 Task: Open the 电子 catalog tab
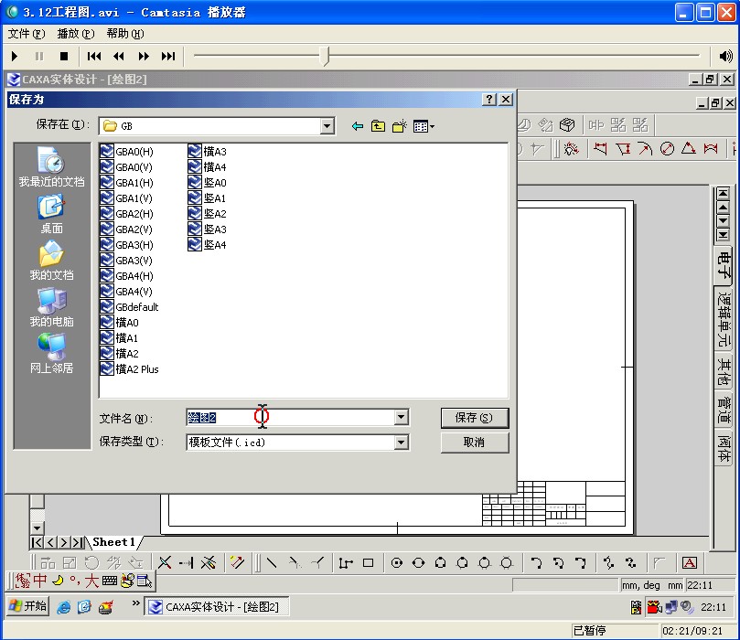tap(724, 264)
